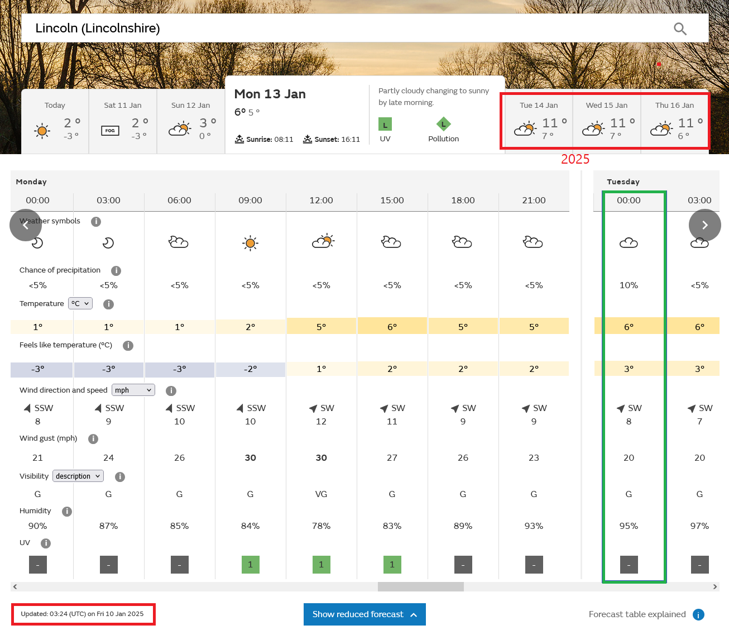Open the temperature unit °C dropdown
The height and width of the screenshot is (630, 729).
coord(80,304)
